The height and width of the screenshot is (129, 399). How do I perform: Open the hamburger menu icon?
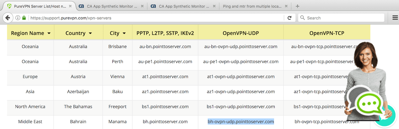(x=395, y=18)
